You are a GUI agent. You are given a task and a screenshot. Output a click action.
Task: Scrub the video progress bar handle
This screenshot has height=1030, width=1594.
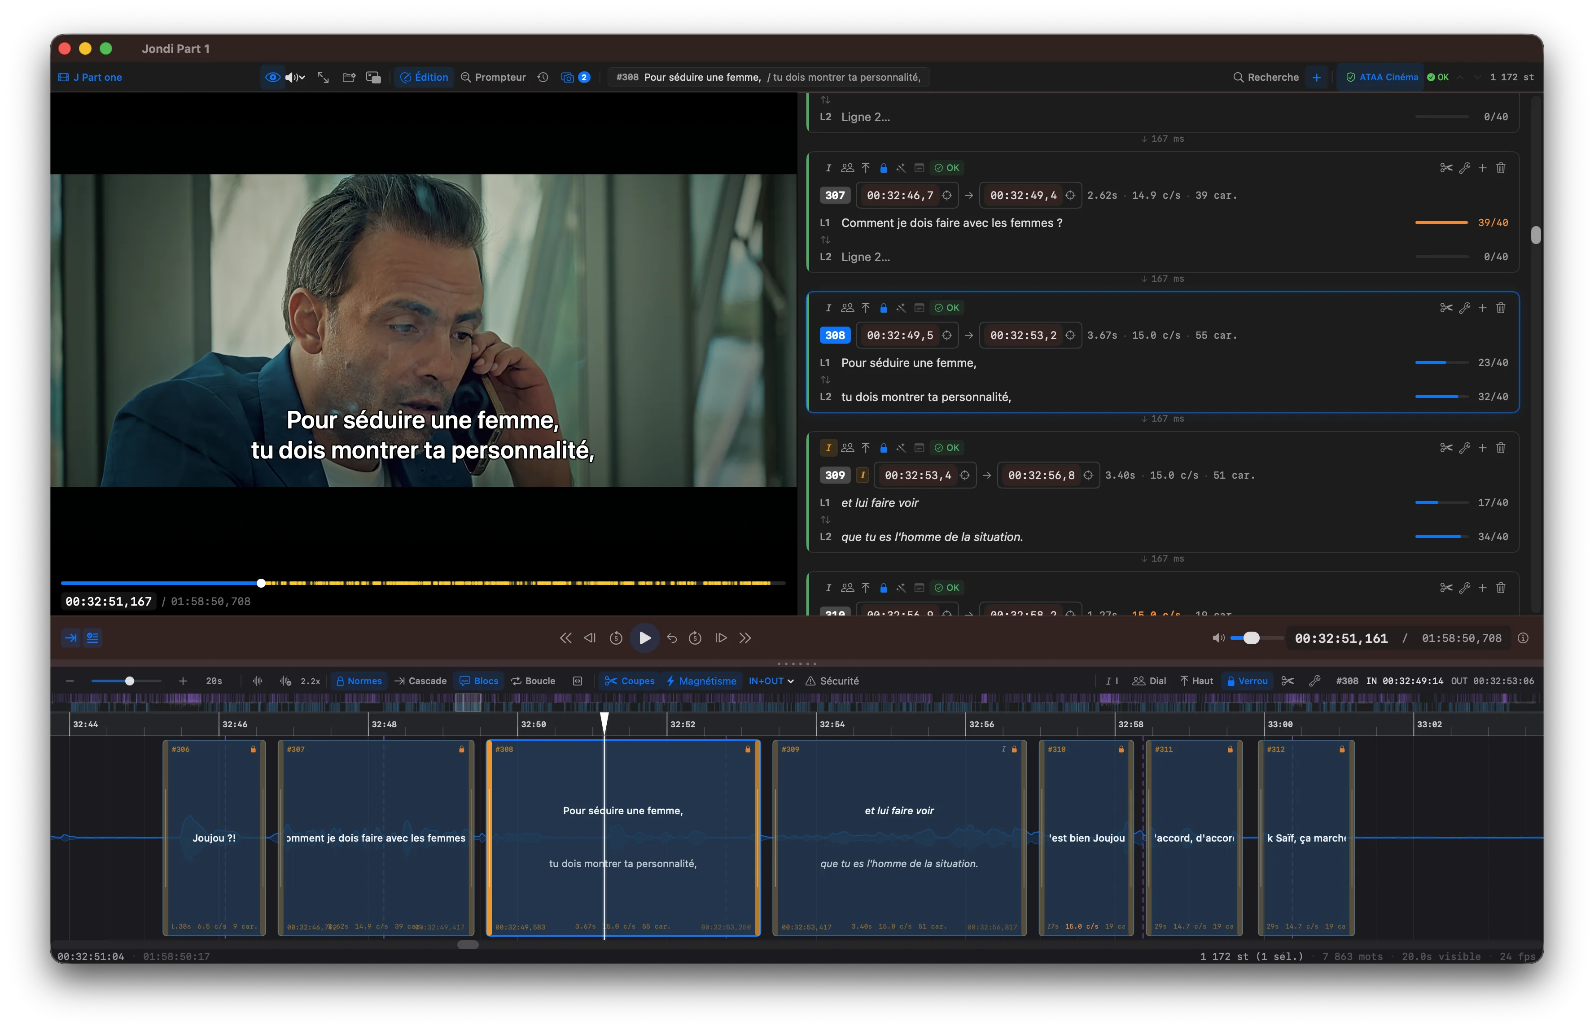point(261,583)
